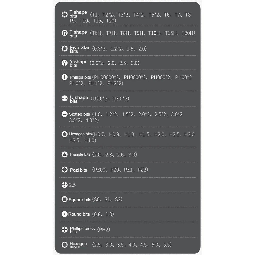
Task: Select the Triangle bits icon
Action: pos(64,154)
